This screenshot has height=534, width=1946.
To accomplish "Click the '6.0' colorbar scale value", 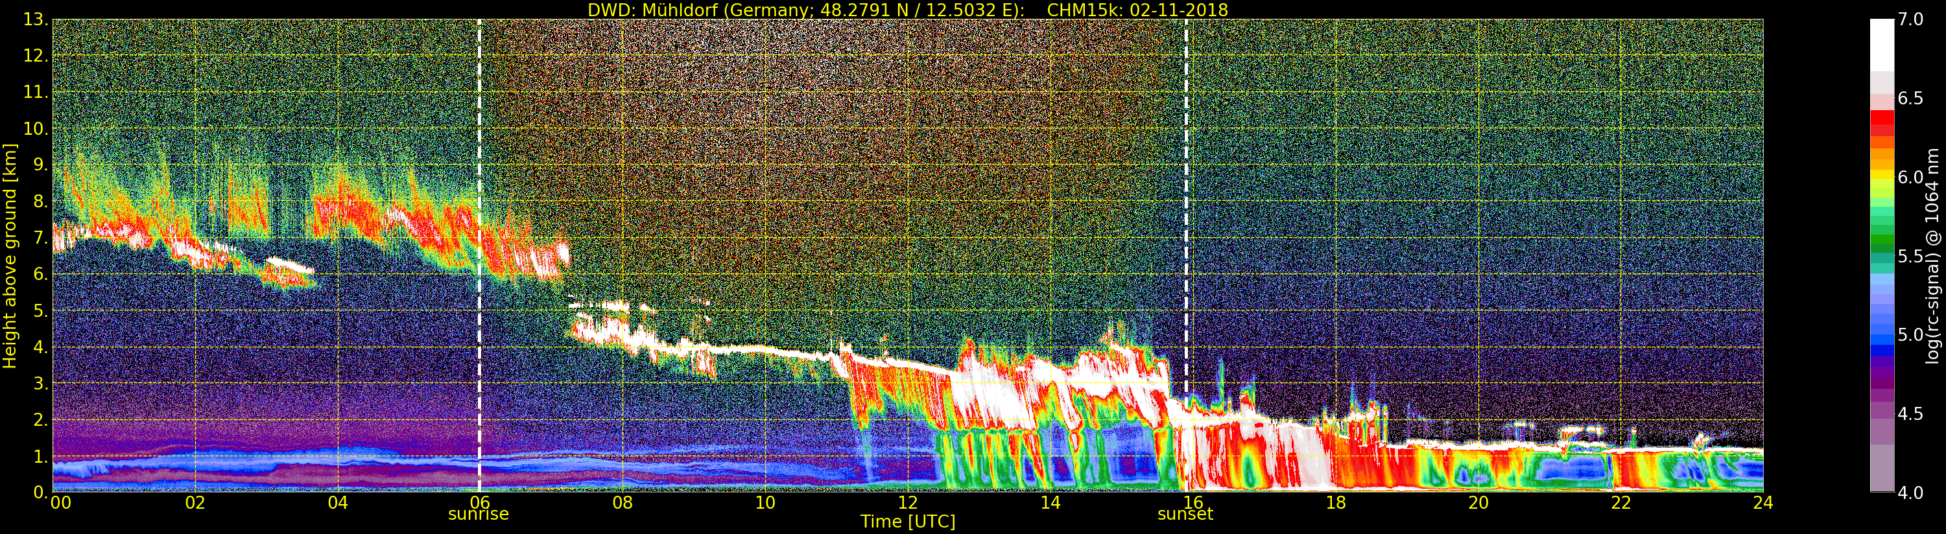I will tap(1910, 177).
